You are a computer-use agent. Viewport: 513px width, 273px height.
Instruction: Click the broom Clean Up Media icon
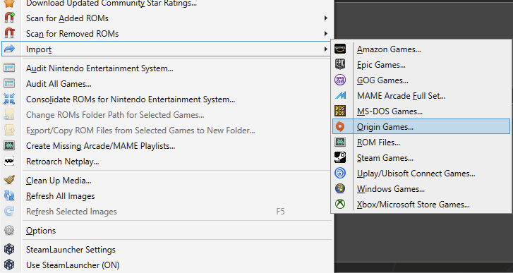9,180
